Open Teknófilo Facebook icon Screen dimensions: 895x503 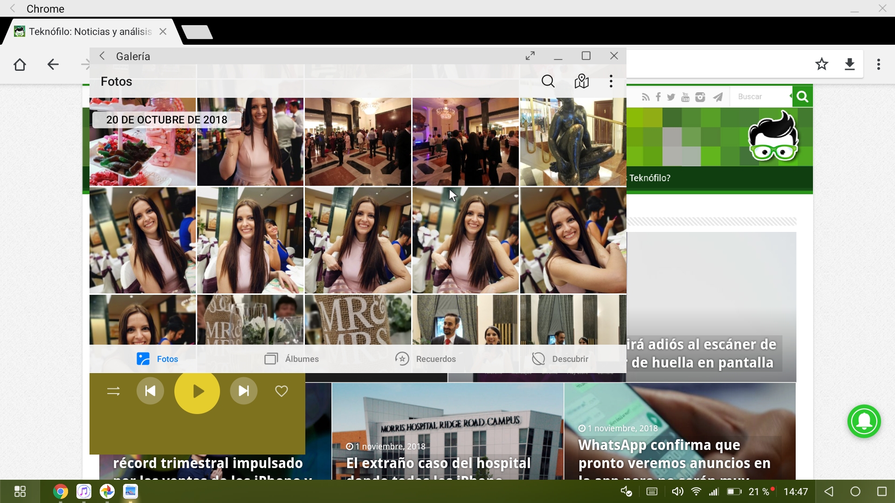click(x=658, y=97)
